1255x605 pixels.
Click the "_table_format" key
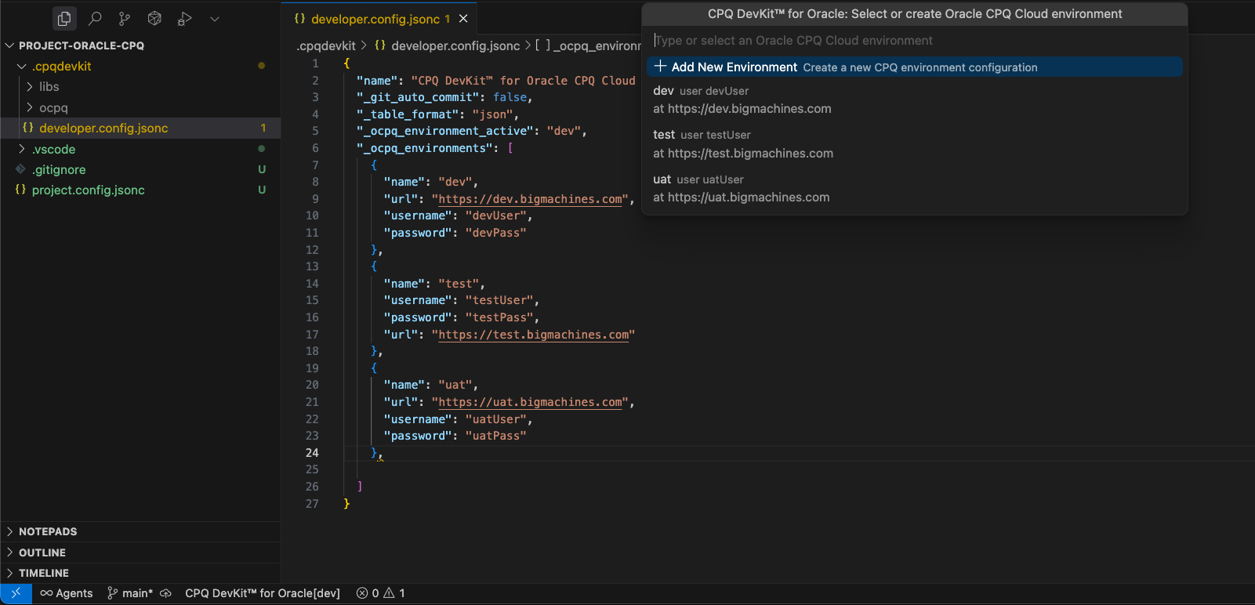[x=408, y=114]
